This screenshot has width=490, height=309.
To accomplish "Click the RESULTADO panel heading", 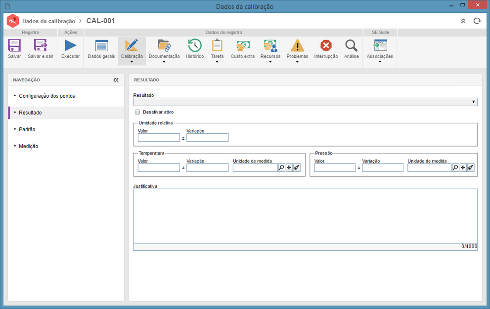I will pos(146,80).
